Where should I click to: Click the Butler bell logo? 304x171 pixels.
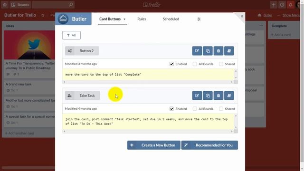click(63, 19)
